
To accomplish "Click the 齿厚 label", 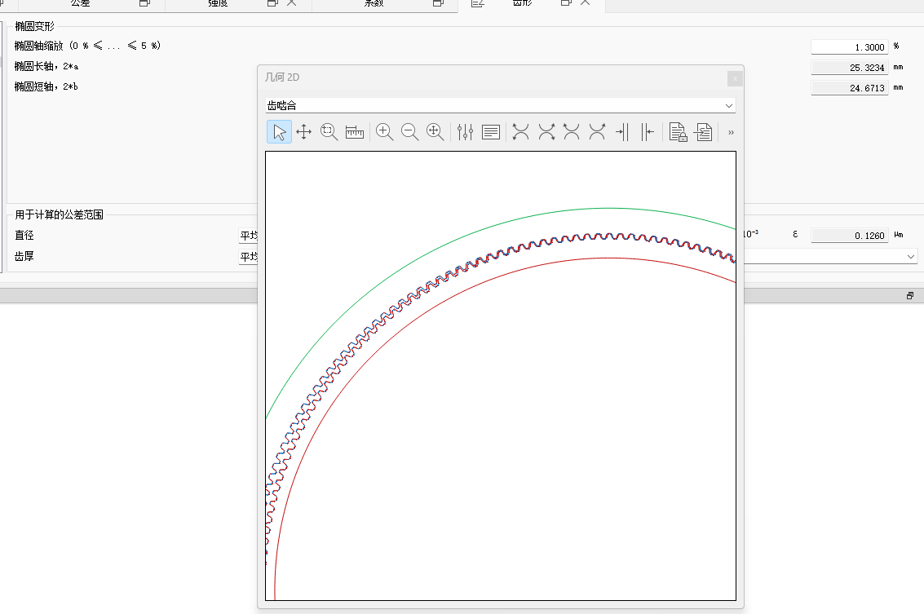I will click(x=24, y=256).
